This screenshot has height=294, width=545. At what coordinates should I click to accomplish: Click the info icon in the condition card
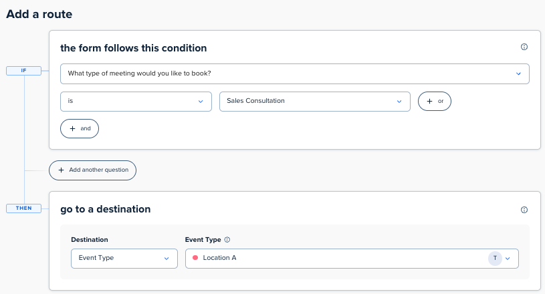click(524, 47)
